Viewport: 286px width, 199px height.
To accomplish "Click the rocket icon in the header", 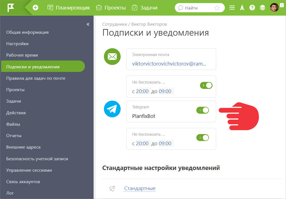I will pos(242,8).
